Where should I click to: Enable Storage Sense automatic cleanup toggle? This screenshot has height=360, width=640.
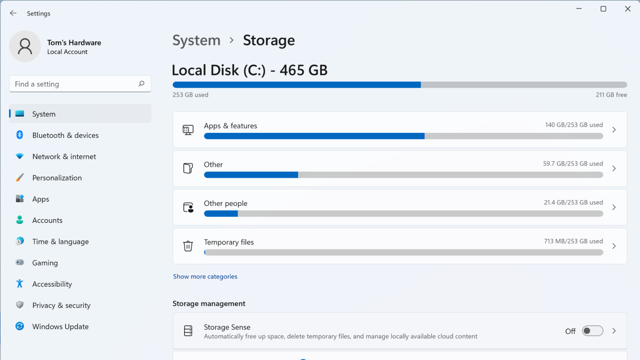592,331
